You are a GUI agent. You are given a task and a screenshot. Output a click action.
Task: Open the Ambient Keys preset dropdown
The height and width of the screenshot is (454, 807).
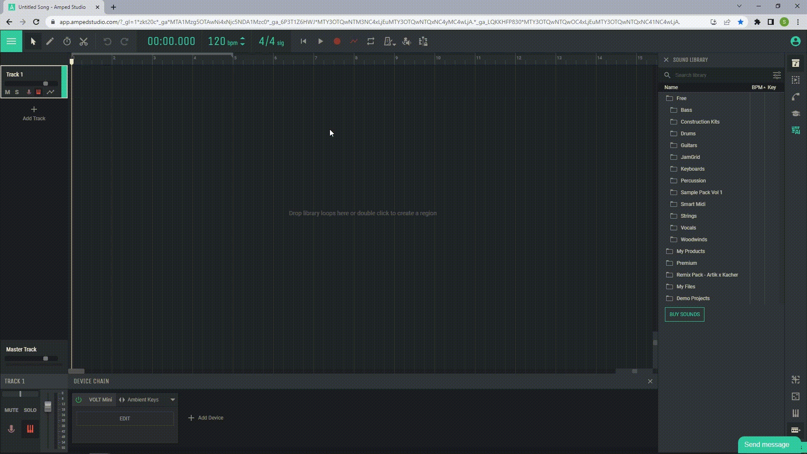172,400
